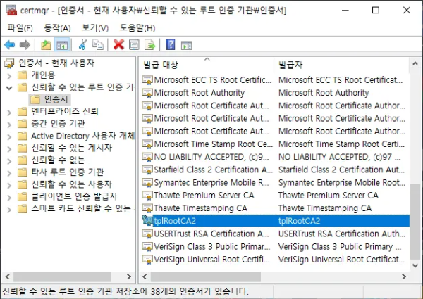The height and width of the screenshot is (299, 423).
Task: Click the Thawte Premium Server CA icon
Action: tap(147, 195)
